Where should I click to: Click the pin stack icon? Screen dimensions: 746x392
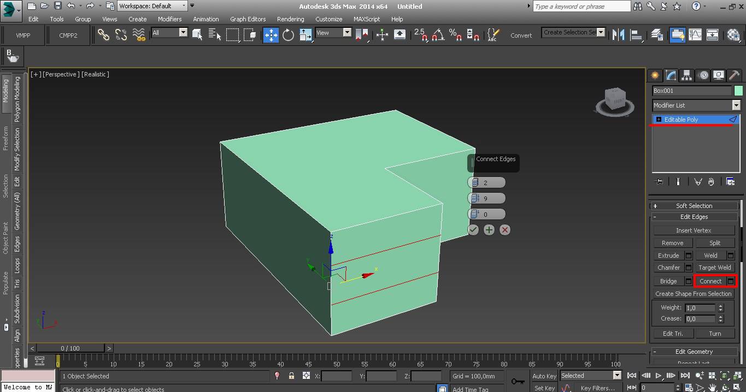point(659,182)
